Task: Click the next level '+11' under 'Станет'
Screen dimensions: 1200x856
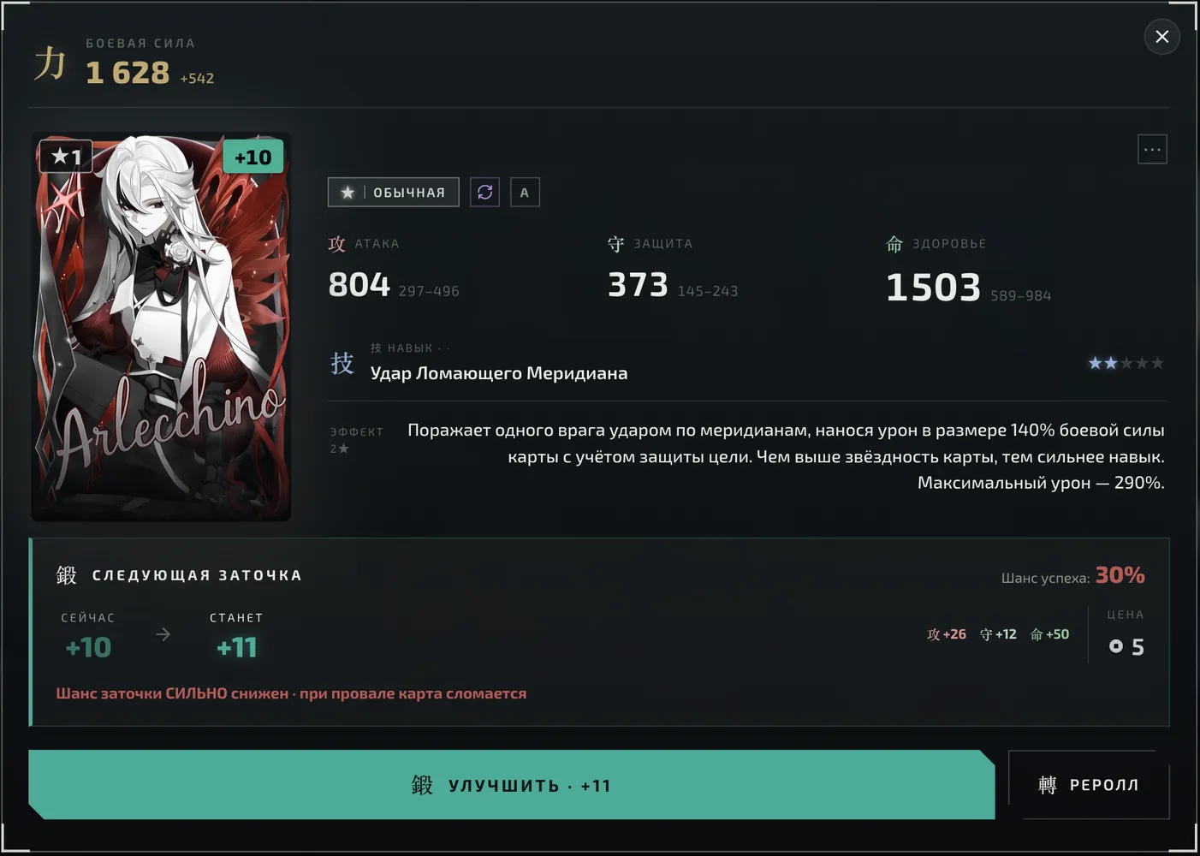Action: [237, 647]
